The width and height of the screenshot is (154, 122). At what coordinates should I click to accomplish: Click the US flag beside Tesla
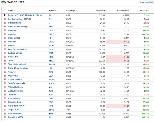(x=5, y=61)
